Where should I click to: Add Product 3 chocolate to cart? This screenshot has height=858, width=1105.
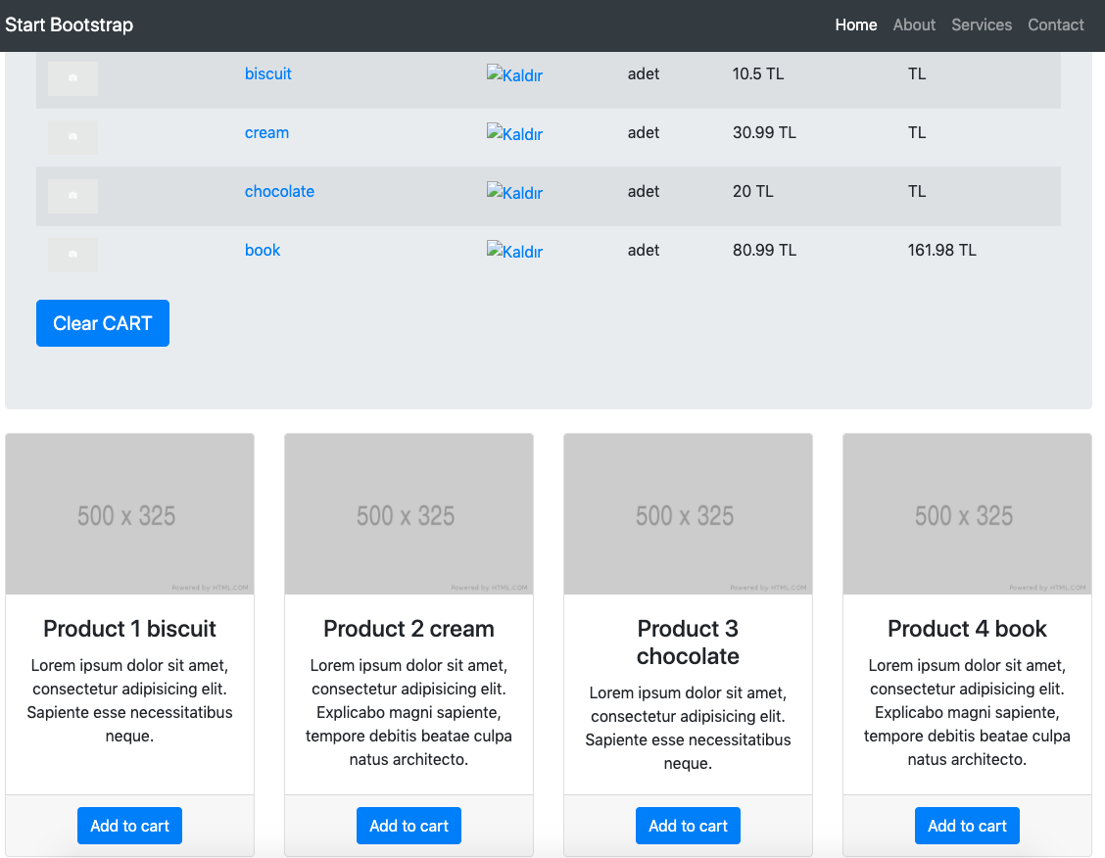[x=688, y=826]
